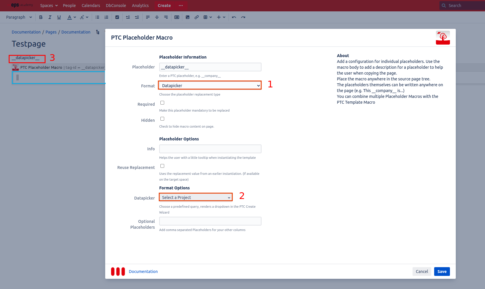Viewport: 485px width, 289px height.
Task: Insert a task list checkbox
Action: [x=117, y=17]
